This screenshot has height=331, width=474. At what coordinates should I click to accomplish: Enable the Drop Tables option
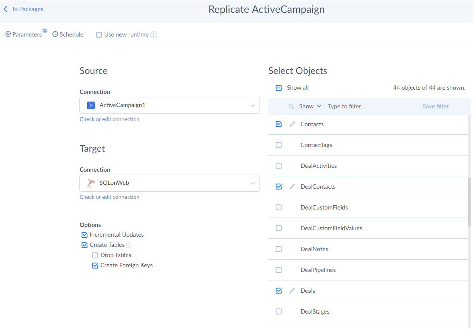point(95,255)
